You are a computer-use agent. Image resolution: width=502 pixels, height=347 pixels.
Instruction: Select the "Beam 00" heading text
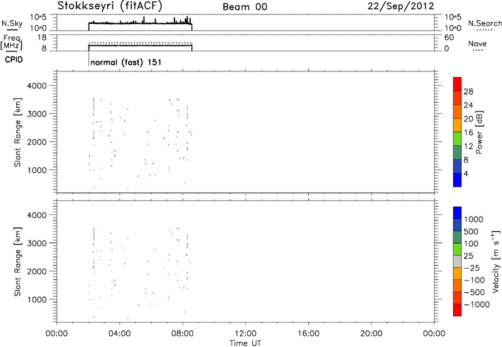pyautogui.click(x=245, y=7)
